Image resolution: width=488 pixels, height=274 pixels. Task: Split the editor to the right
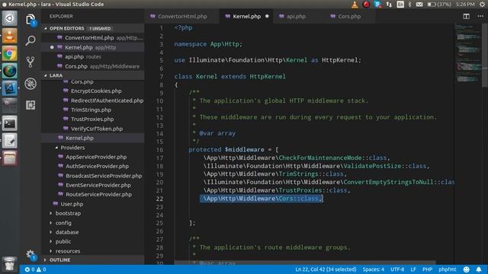[x=466, y=16]
